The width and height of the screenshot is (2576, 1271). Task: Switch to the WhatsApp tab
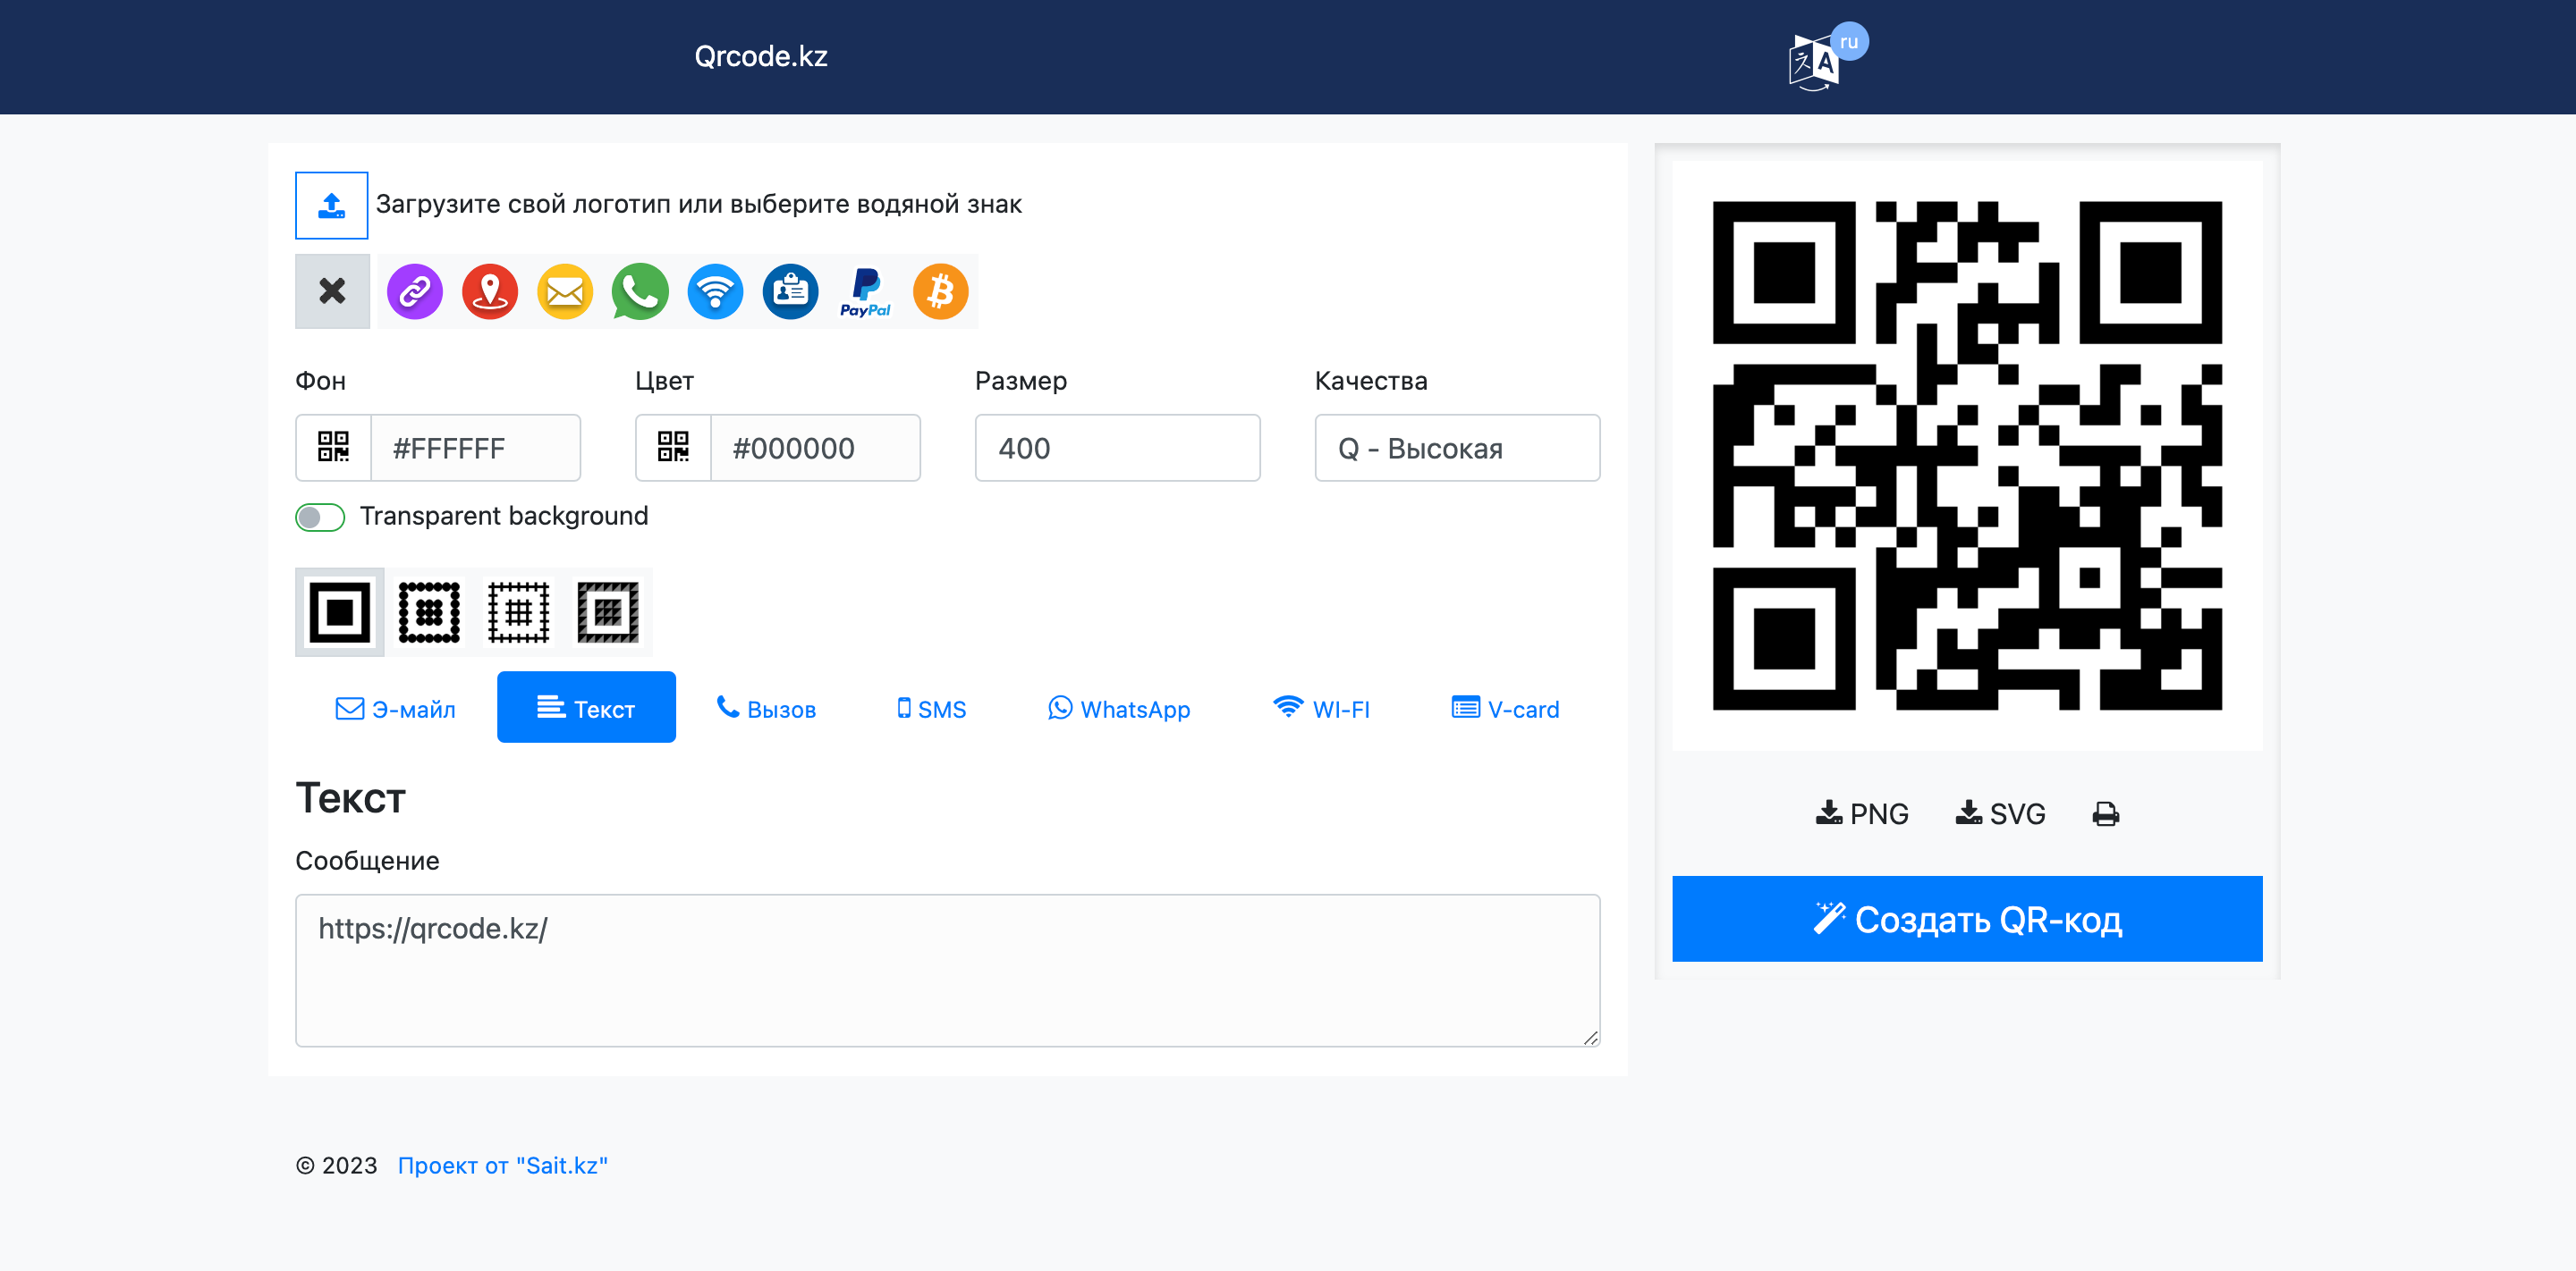[1117, 708]
